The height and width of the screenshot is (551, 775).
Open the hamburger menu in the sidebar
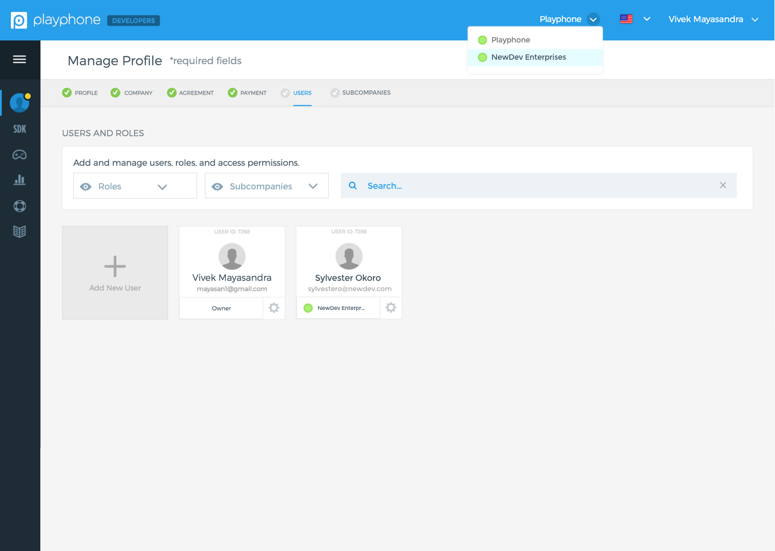click(19, 59)
